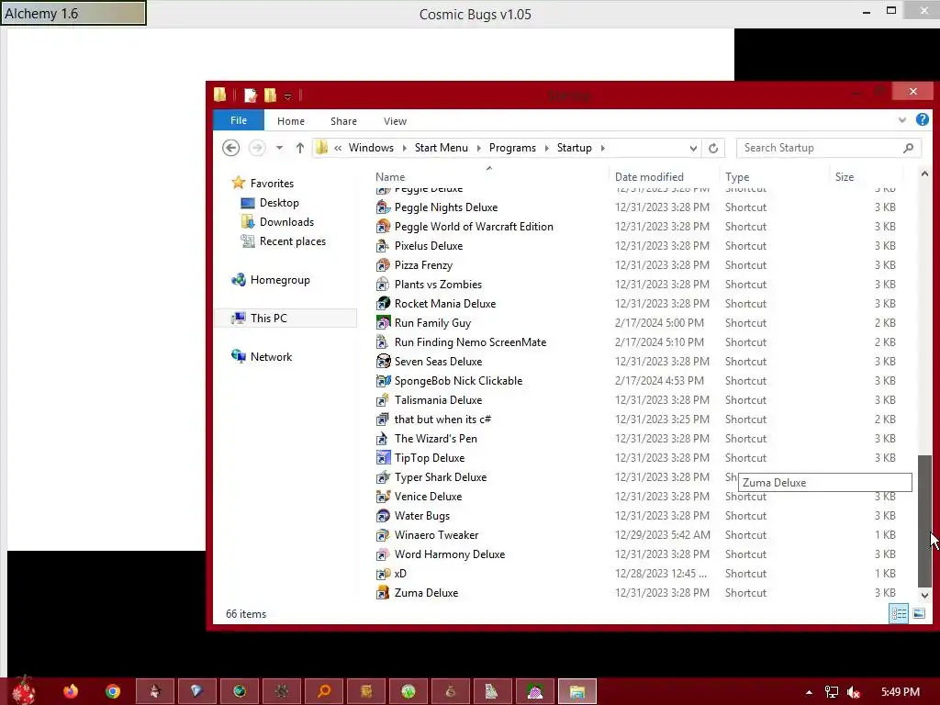Open the recent locations dropdown arrow
This screenshot has height=705, width=940.
point(279,148)
